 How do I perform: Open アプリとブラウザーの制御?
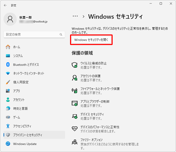(x=90, y=103)
